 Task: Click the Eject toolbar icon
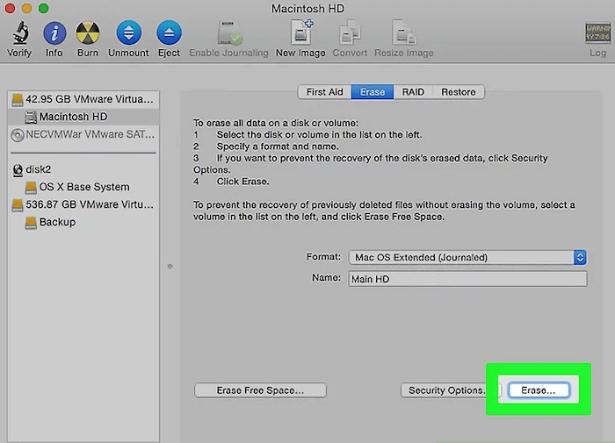[x=169, y=33]
